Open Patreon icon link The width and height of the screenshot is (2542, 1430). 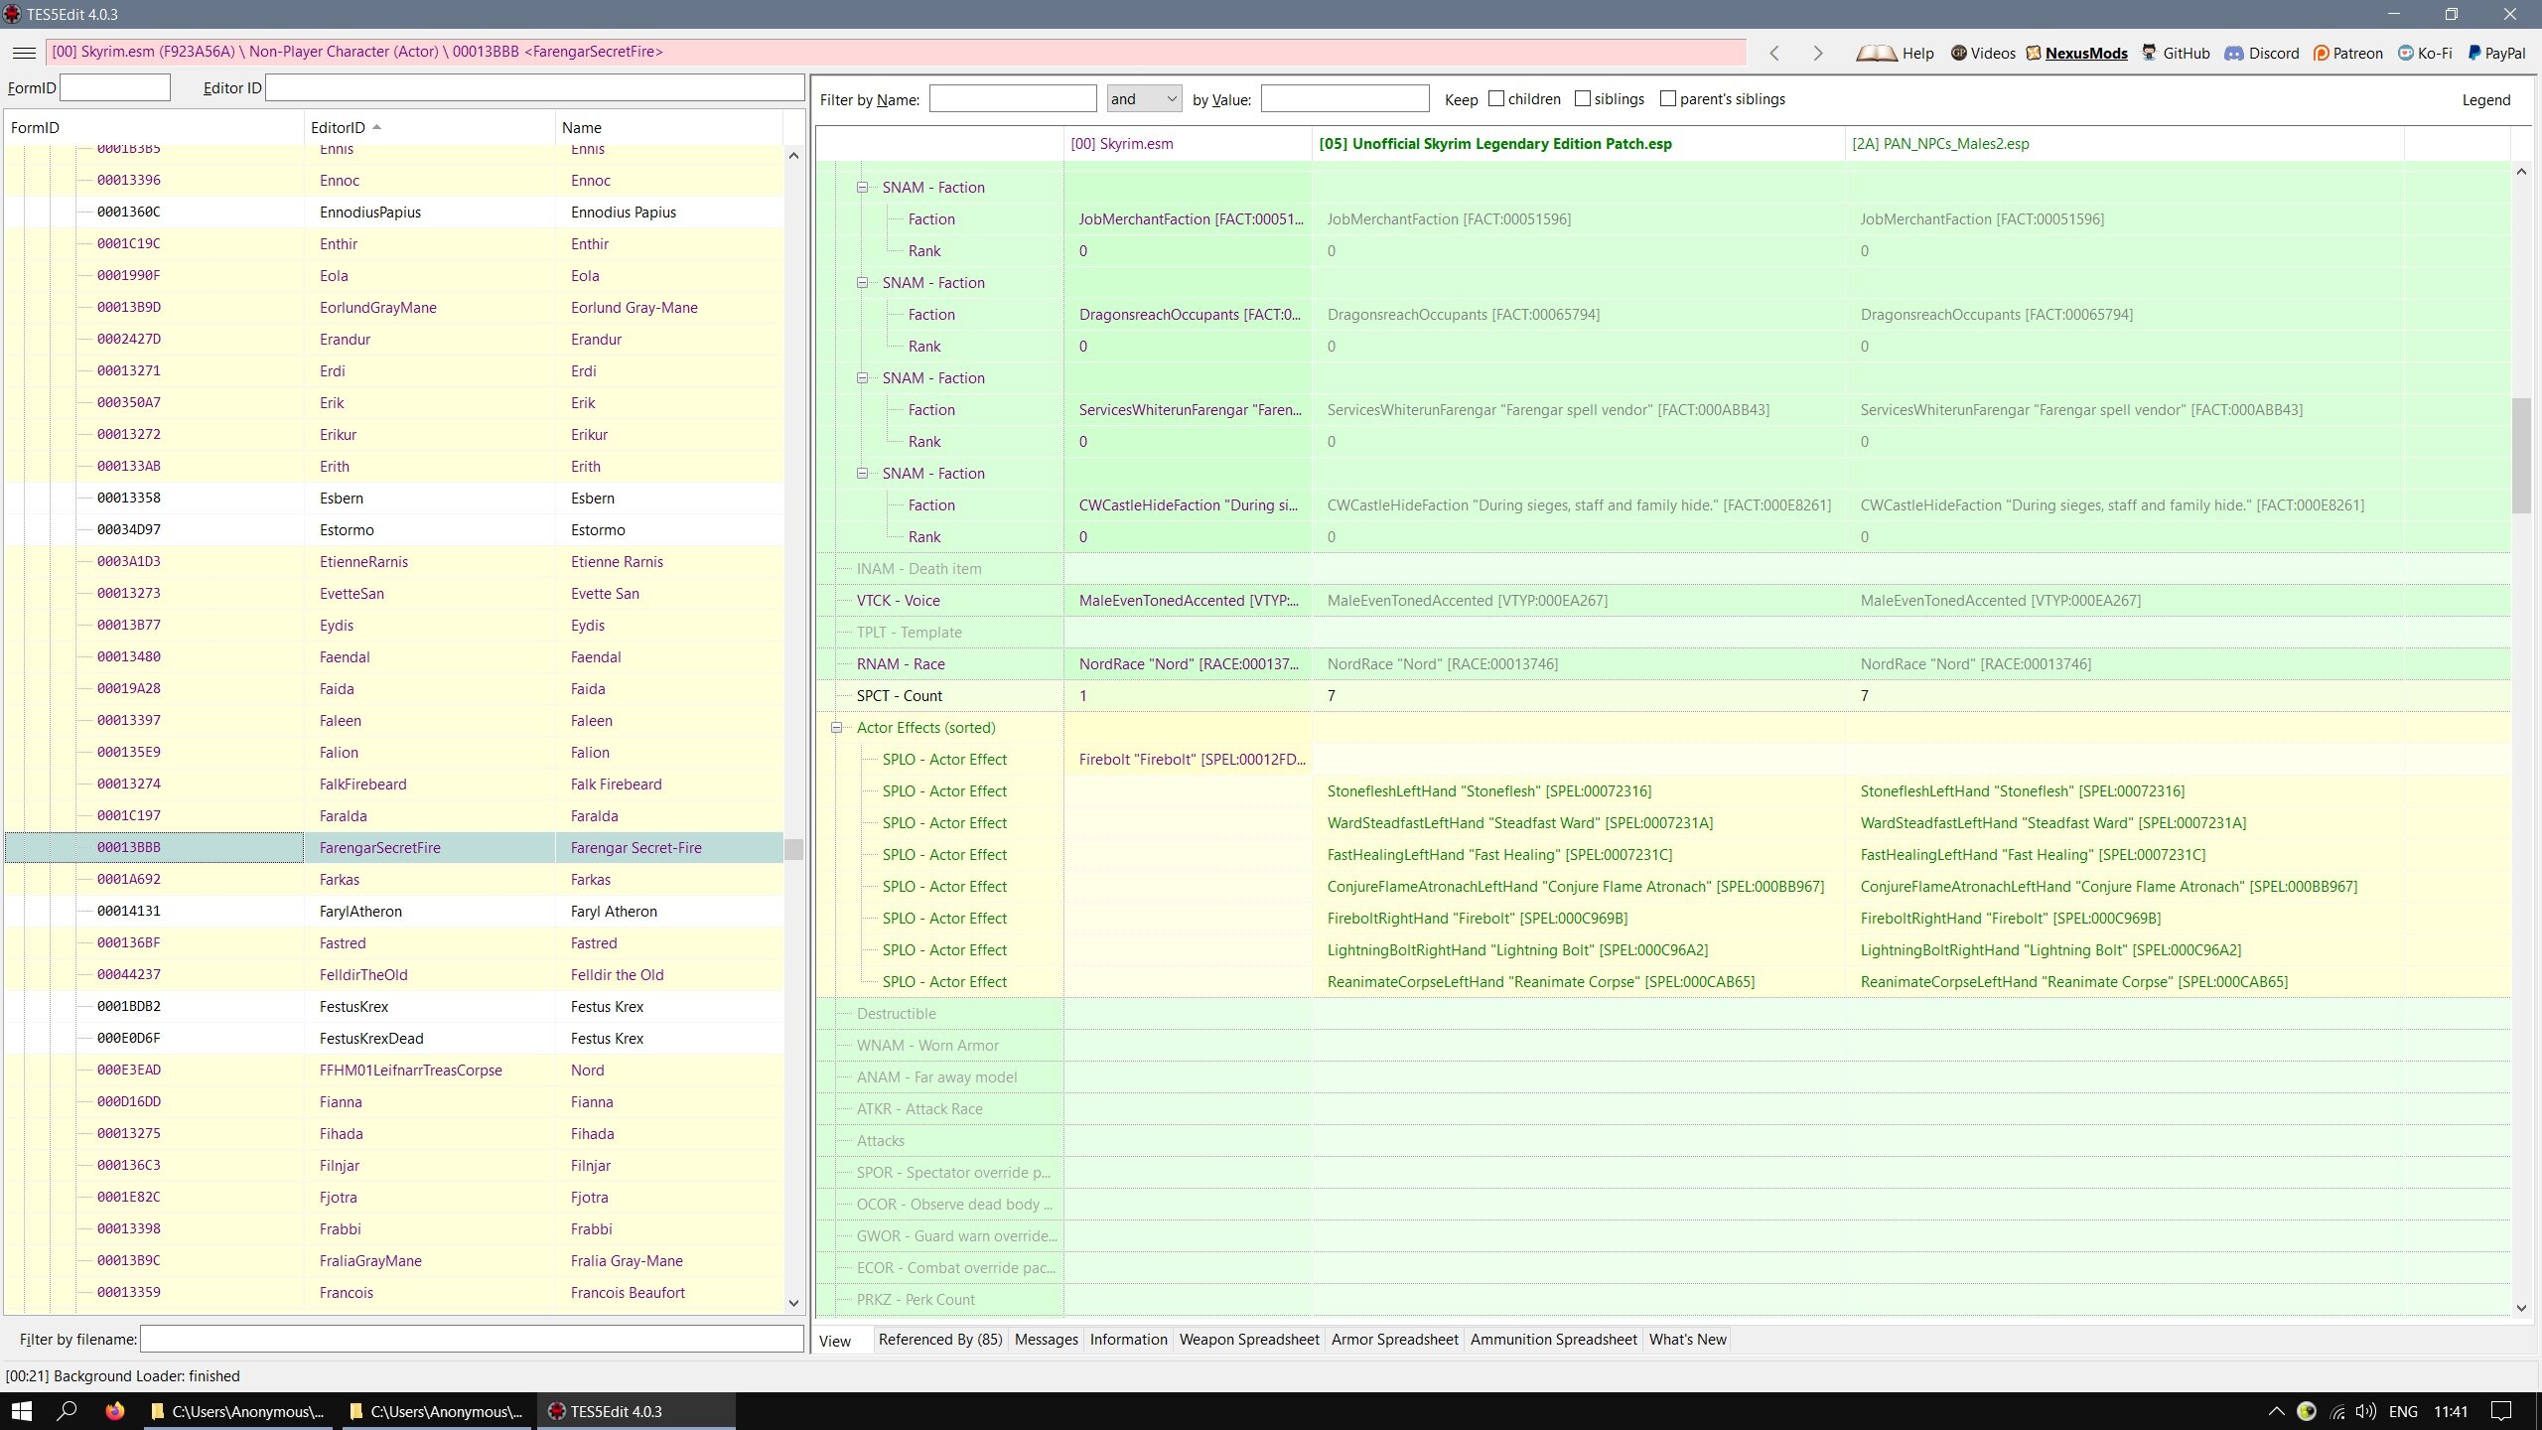pyautogui.click(x=2322, y=53)
